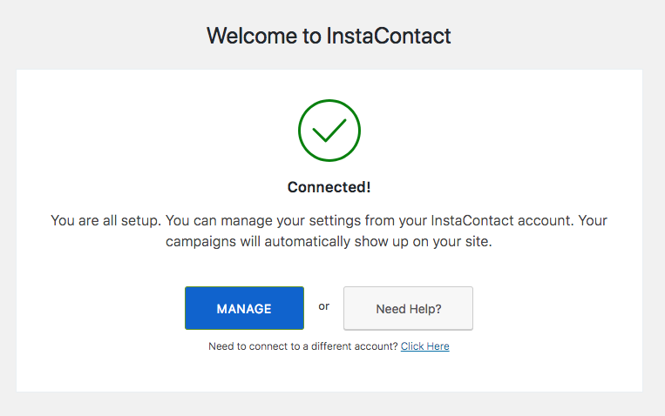The width and height of the screenshot is (665, 416).
Task: Click 'Need to connect to a different account?' text
Action: (302, 346)
